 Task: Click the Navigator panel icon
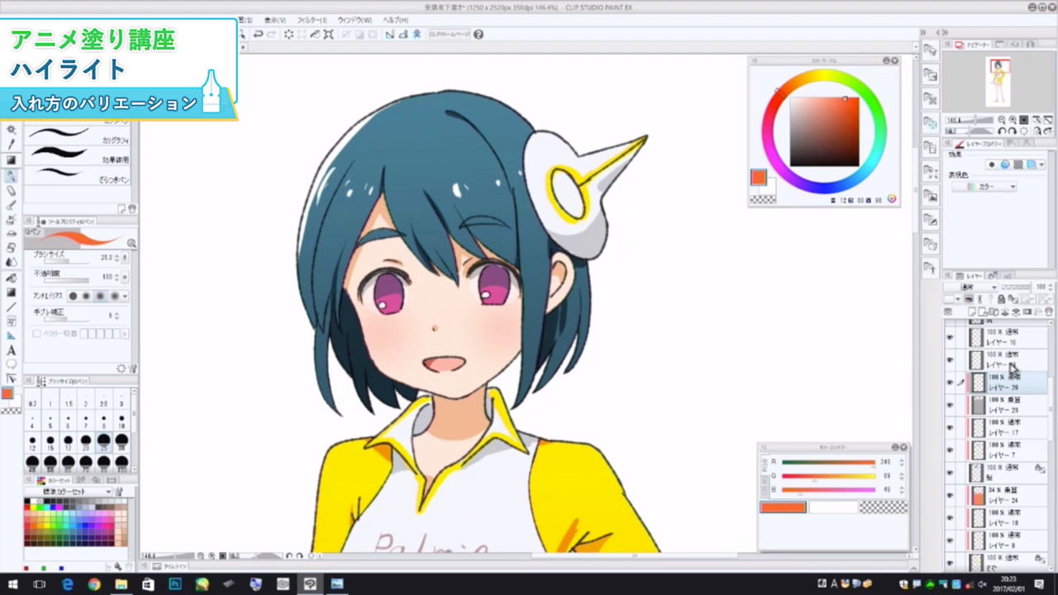959,45
